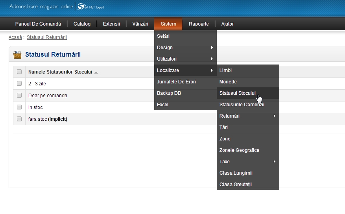Click sort arrow beside Numele Statusurilor Stocului

(96, 72)
